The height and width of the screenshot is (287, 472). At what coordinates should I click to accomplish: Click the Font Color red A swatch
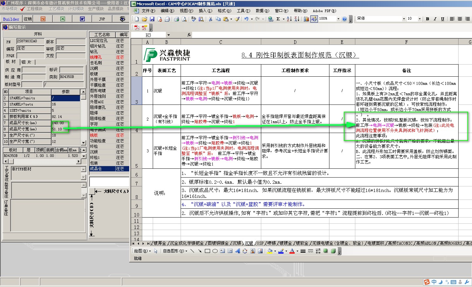point(292,251)
